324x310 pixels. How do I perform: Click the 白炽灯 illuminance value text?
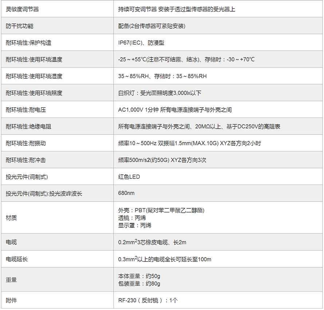160,93
